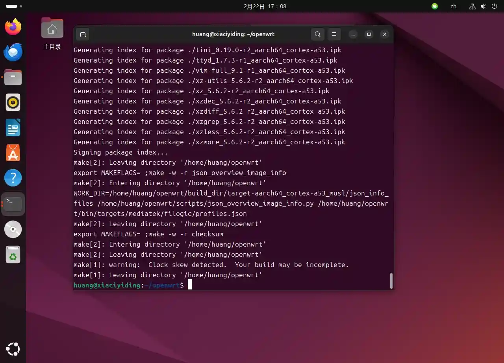Click the line mentioning xzmore_5.6.2-r2 package
Screen dimensions: 504x363
pos(209,142)
